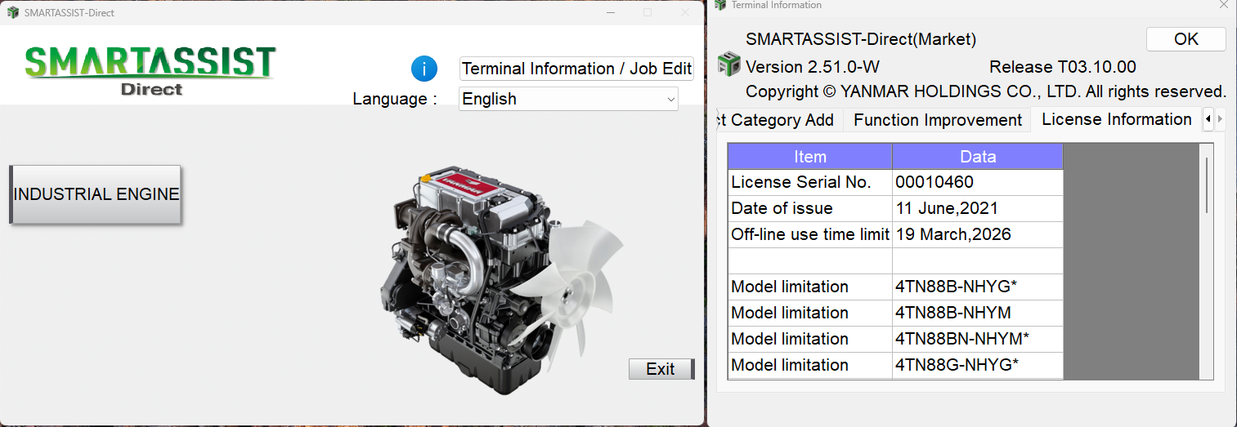Open the Language dropdown

568,99
